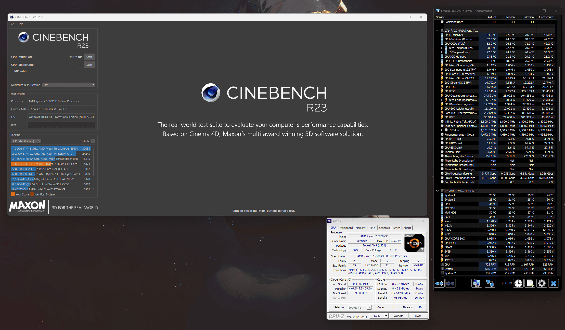The height and width of the screenshot is (330, 565).
Task: Click the blue X close-sensors icon in HWiNFO toolbar
Action: [554, 283]
